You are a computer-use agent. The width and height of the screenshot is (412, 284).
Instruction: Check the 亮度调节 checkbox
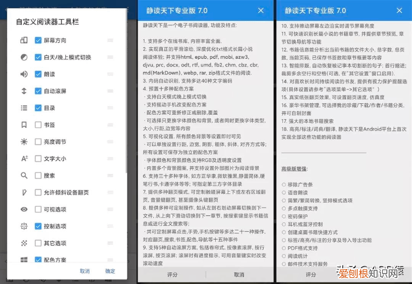point(38,142)
